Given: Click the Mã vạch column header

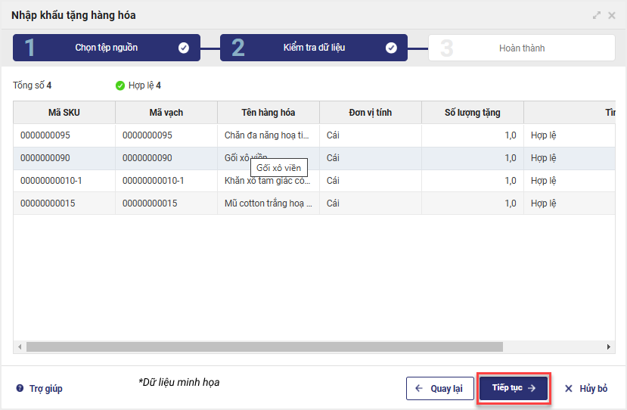Looking at the screenshot, I should (x=166, y=113).
